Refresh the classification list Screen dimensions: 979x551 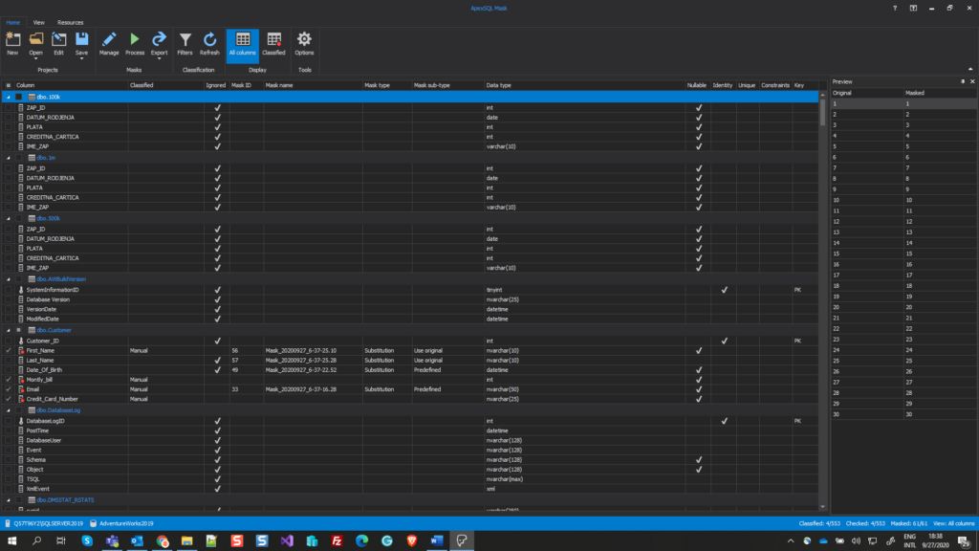209,45
